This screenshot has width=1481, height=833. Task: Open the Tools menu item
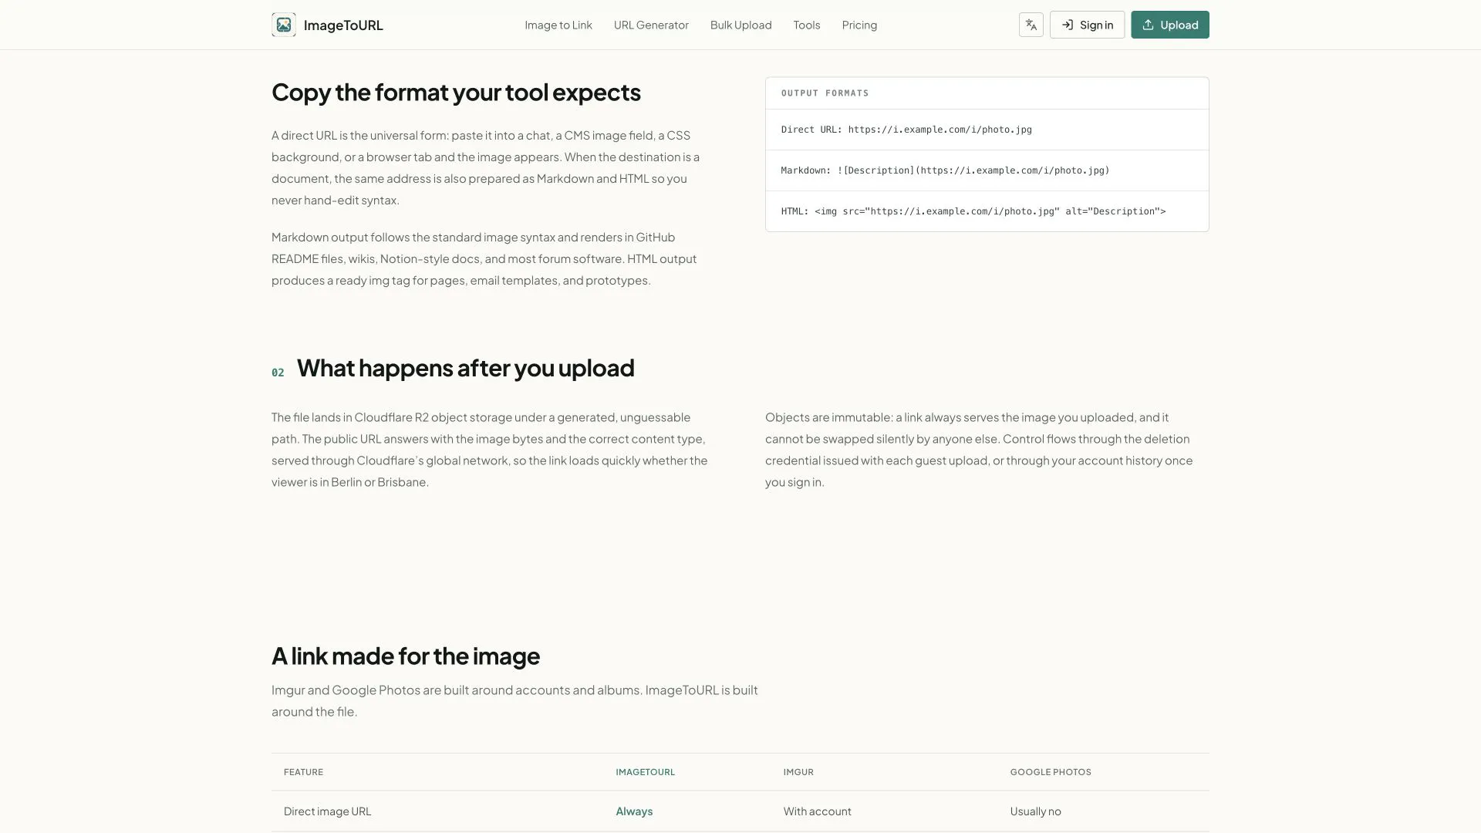click(806, 25)
